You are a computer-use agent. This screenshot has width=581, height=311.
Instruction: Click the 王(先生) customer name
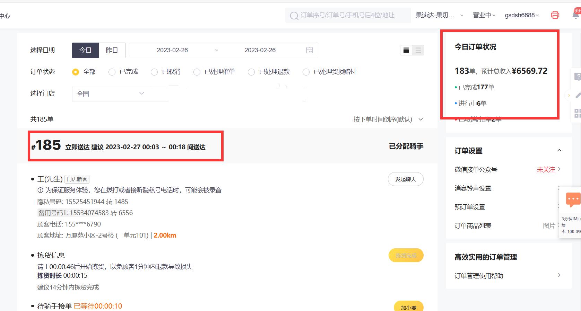click(x=50, y=179)
